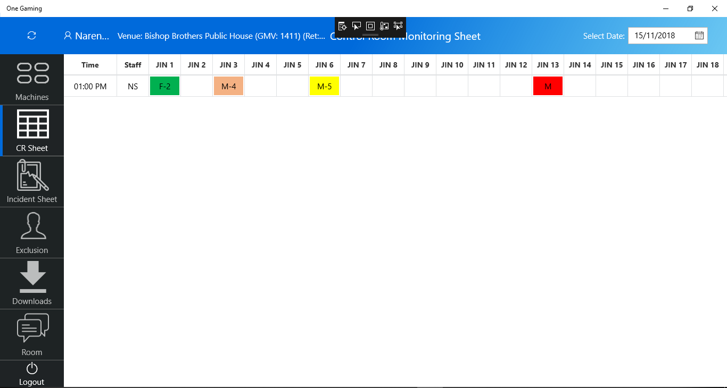
Task: Click the red M cell under JIN 13
Action: coord(548,86)
